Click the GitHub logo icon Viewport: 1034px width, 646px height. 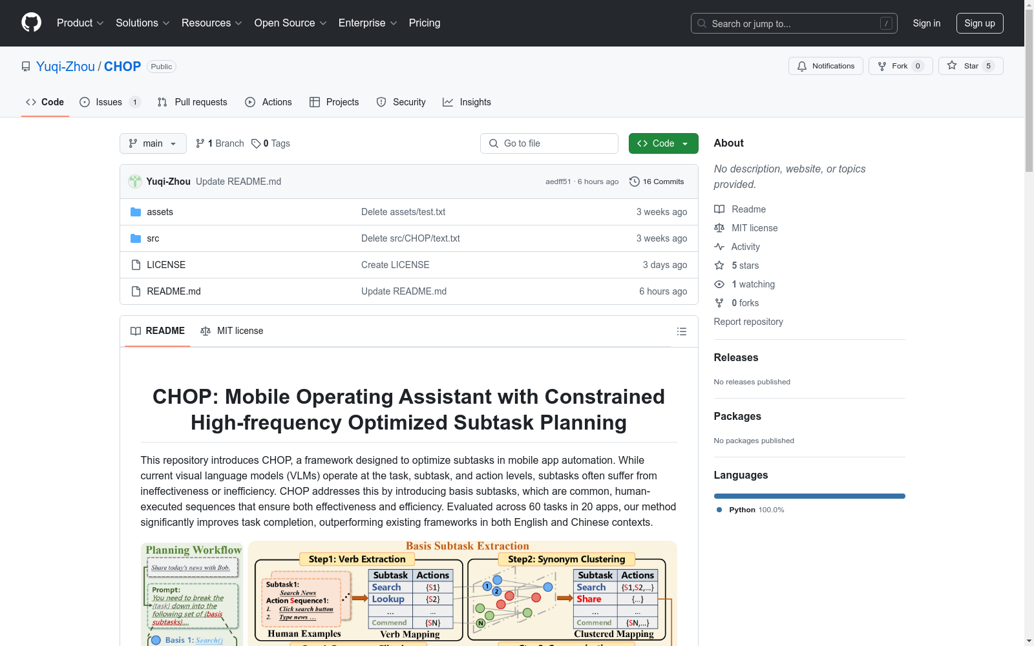(31, 23)
